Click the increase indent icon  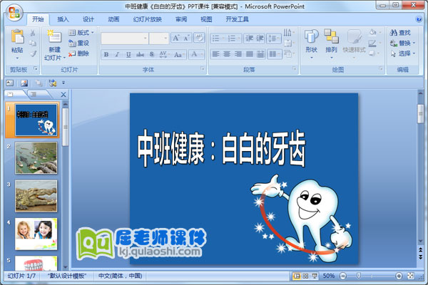tap(260, 38)
